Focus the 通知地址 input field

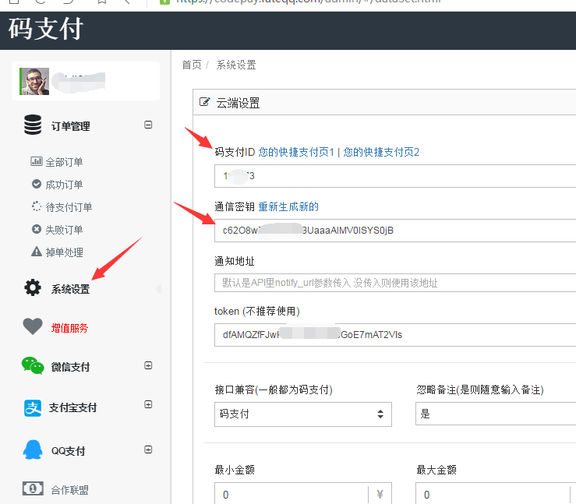[395, 283]
